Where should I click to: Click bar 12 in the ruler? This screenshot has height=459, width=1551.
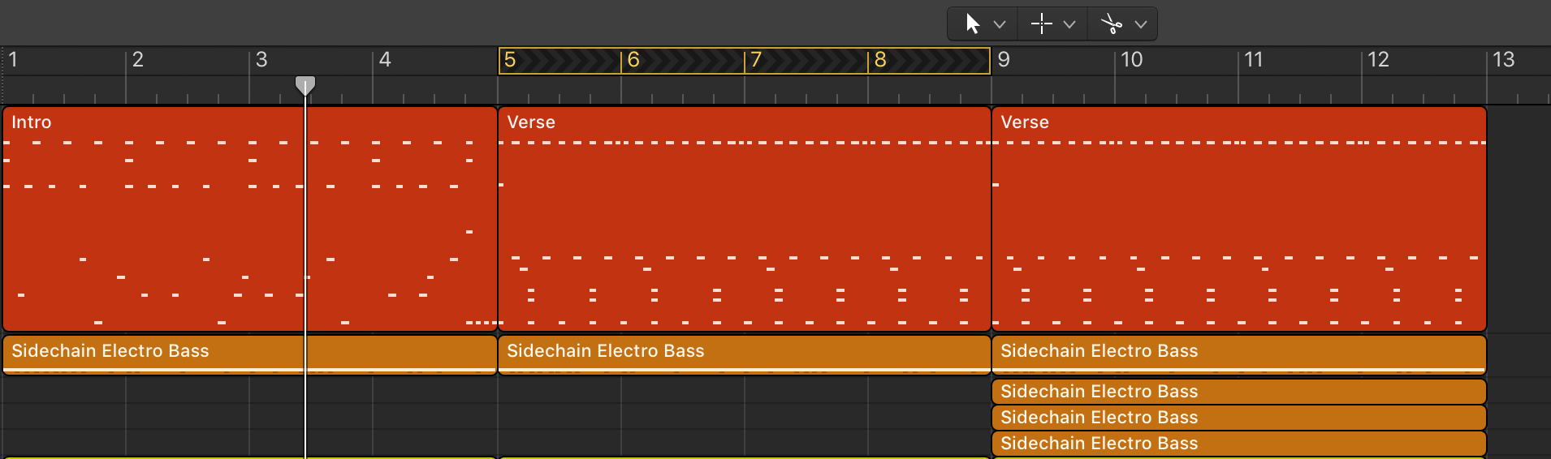click(1378, 60)
